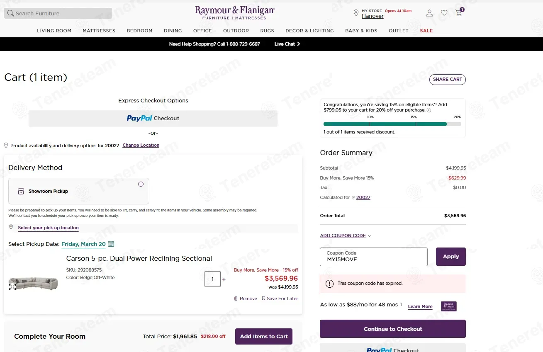
Task: Open the Bedroom menu
Action: (x=140, y=31)
